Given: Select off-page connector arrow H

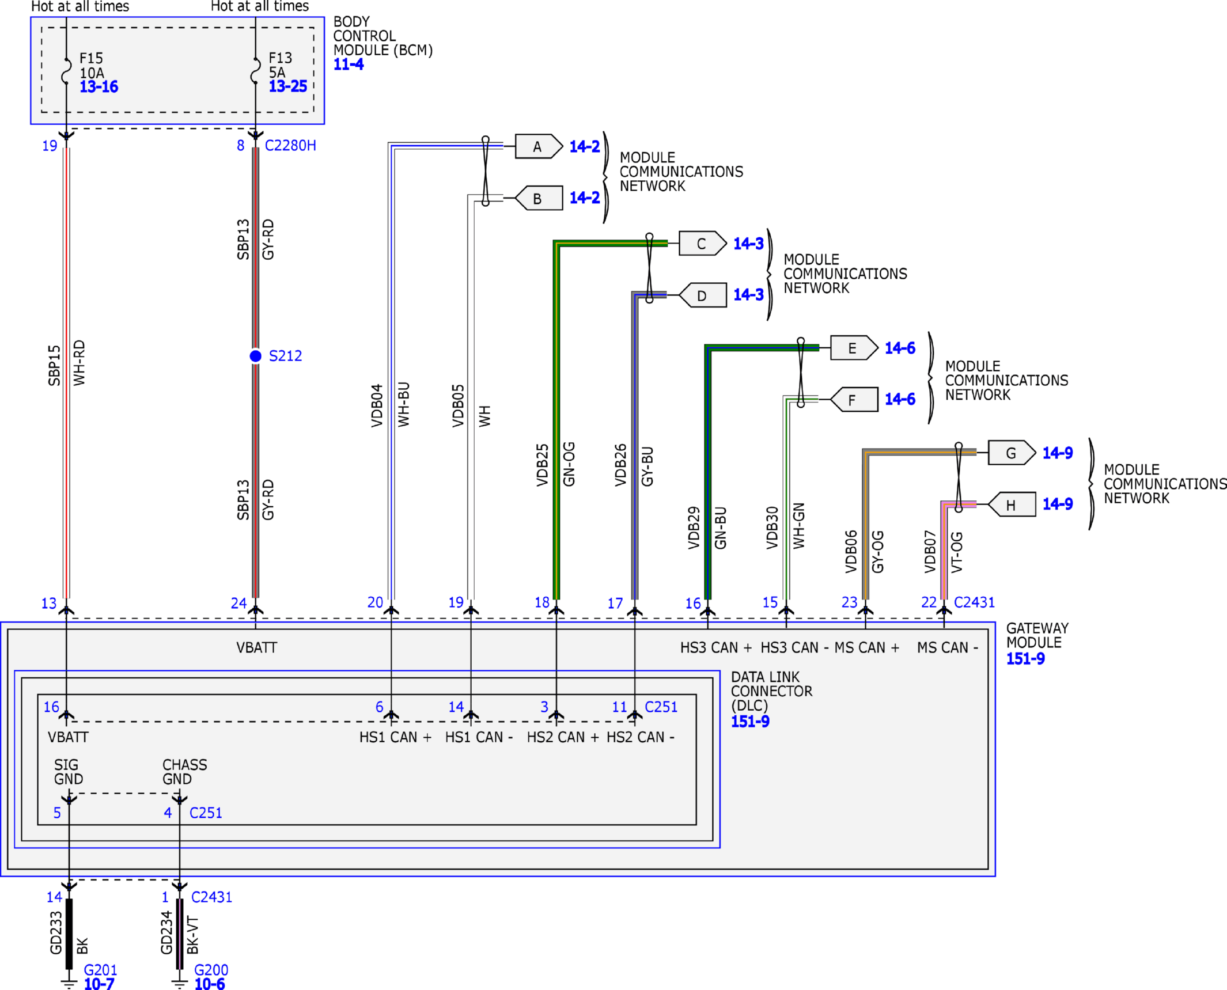Looking at the screenshot, I should [x=1012, y=505].
